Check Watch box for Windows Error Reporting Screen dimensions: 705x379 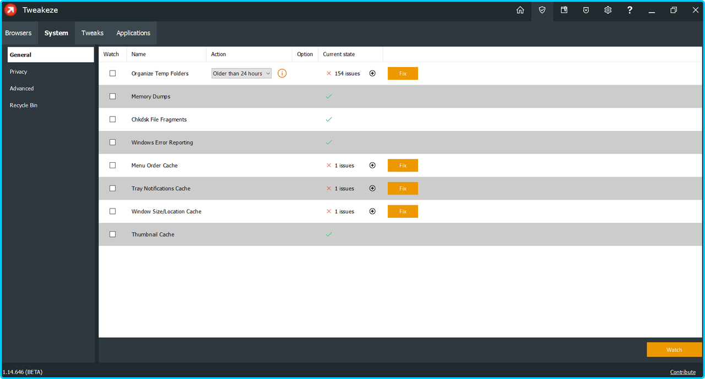(113, 142)
